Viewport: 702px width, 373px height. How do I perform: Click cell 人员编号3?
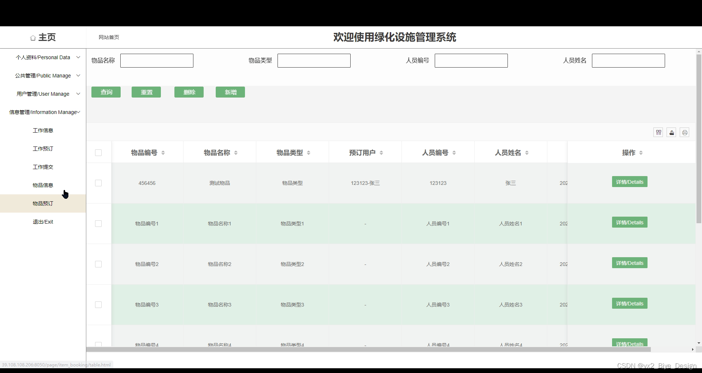(438, 305)
